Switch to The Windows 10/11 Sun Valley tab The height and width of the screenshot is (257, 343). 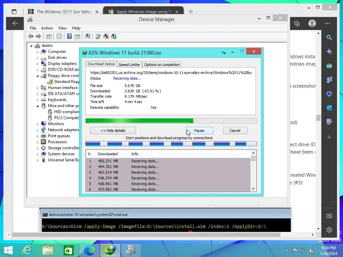pyautogui.click(x=64, y=12)
